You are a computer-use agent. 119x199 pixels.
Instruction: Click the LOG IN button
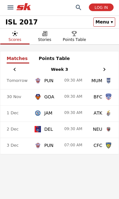pos(101,7)
